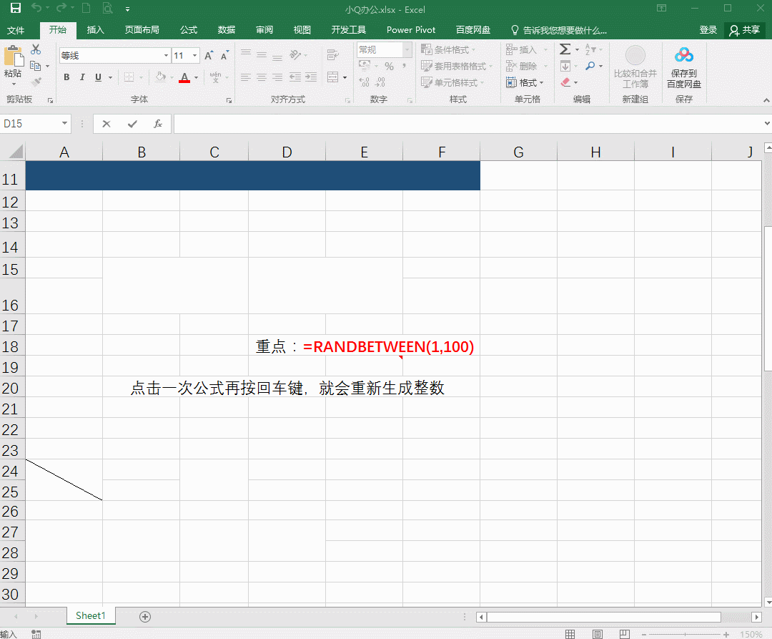Click the Center alignment icon
The image size is (772, 639).
point(262,77)
